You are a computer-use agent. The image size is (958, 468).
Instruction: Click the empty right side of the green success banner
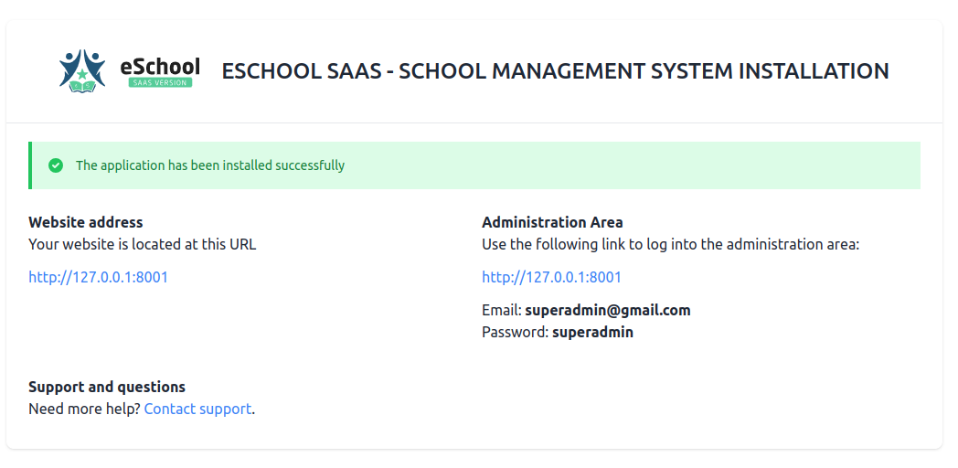coord(731,165)
